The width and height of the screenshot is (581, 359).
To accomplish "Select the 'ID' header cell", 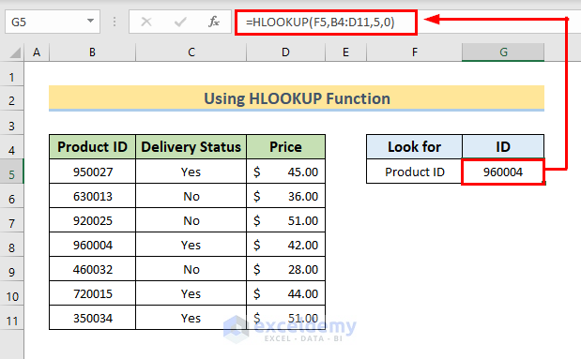I will pos(503,147).
